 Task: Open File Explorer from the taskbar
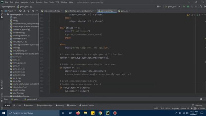(x=85, y=113)
